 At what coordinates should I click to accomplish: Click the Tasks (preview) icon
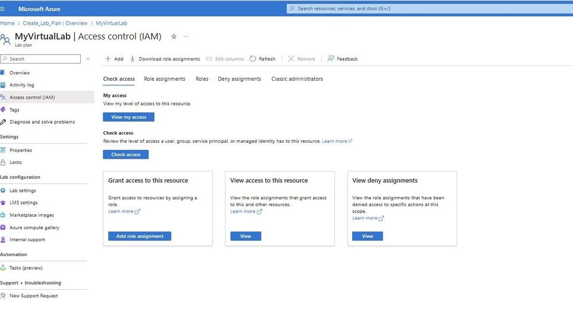[x=3, y=267]
